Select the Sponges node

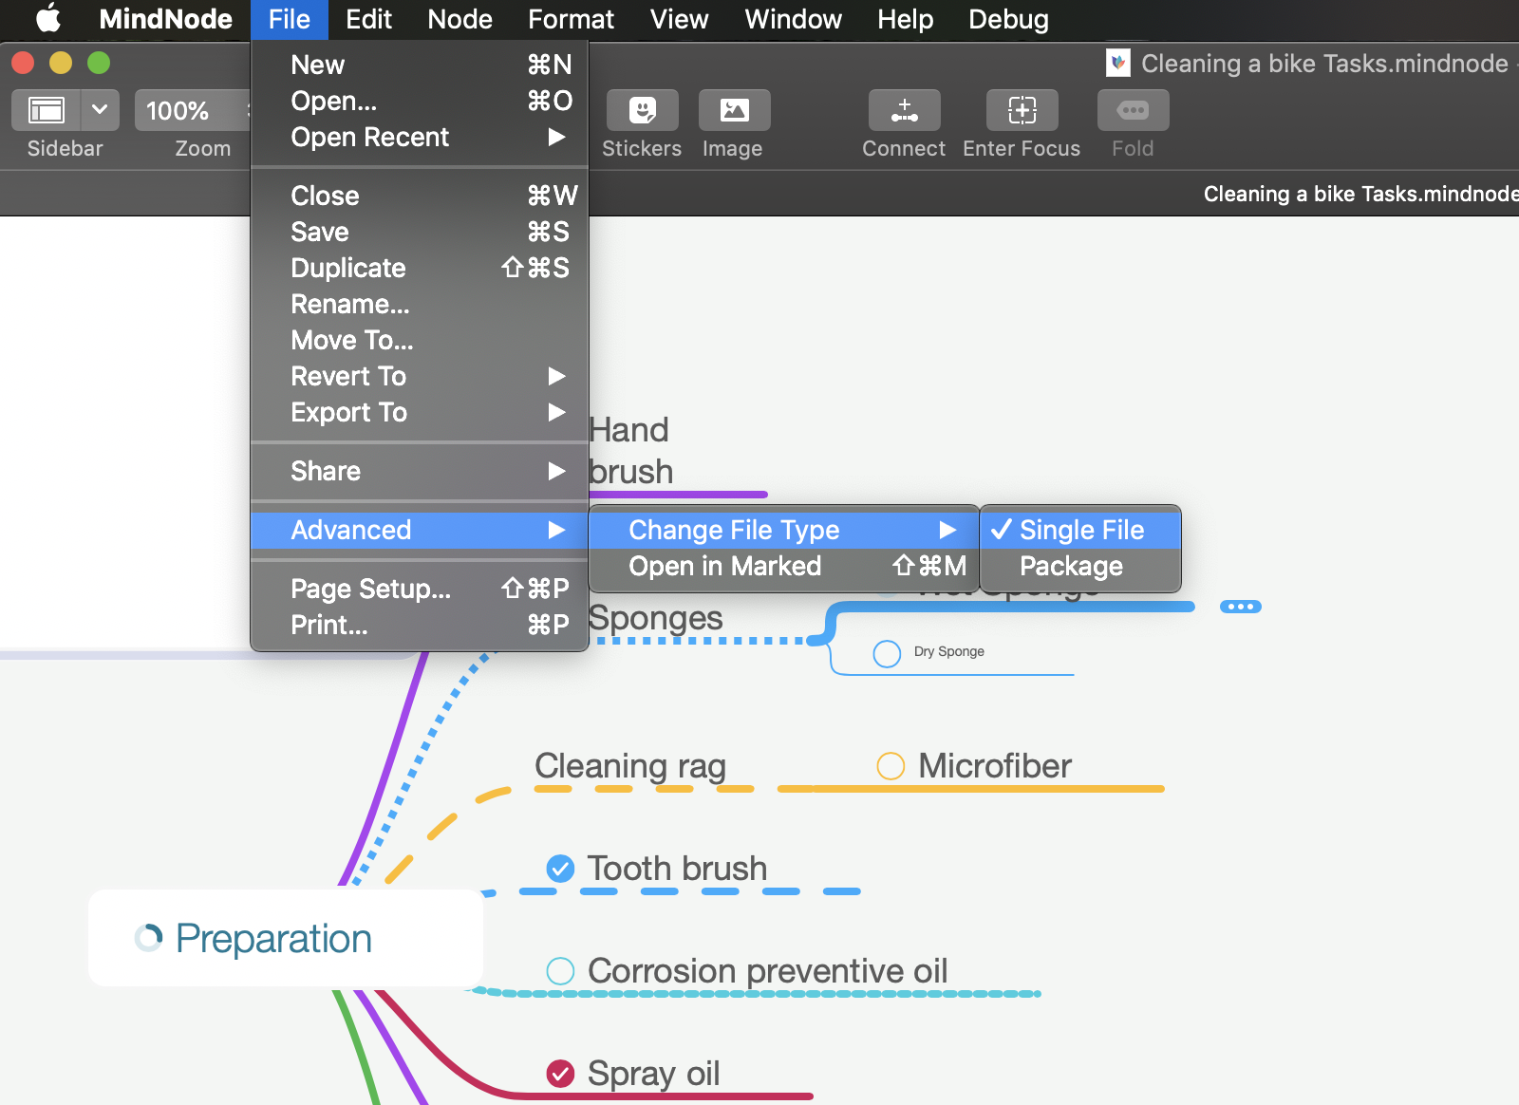click(656, 618)
